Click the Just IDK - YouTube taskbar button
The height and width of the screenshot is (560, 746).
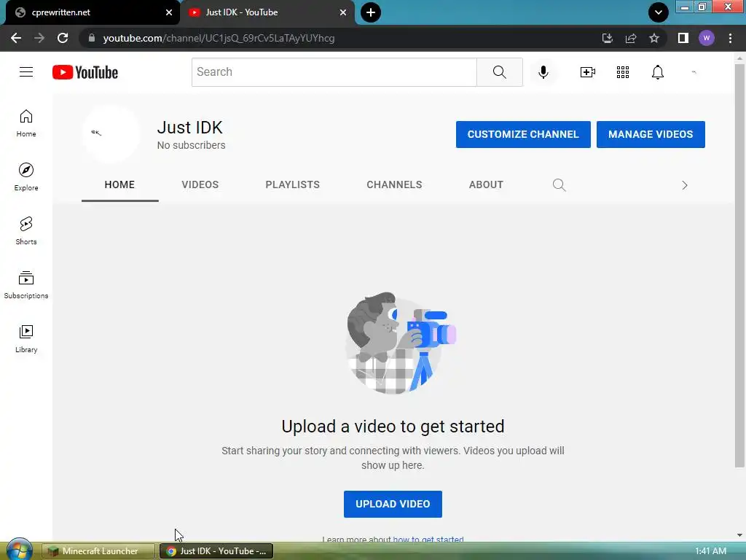tap(216, 551)
